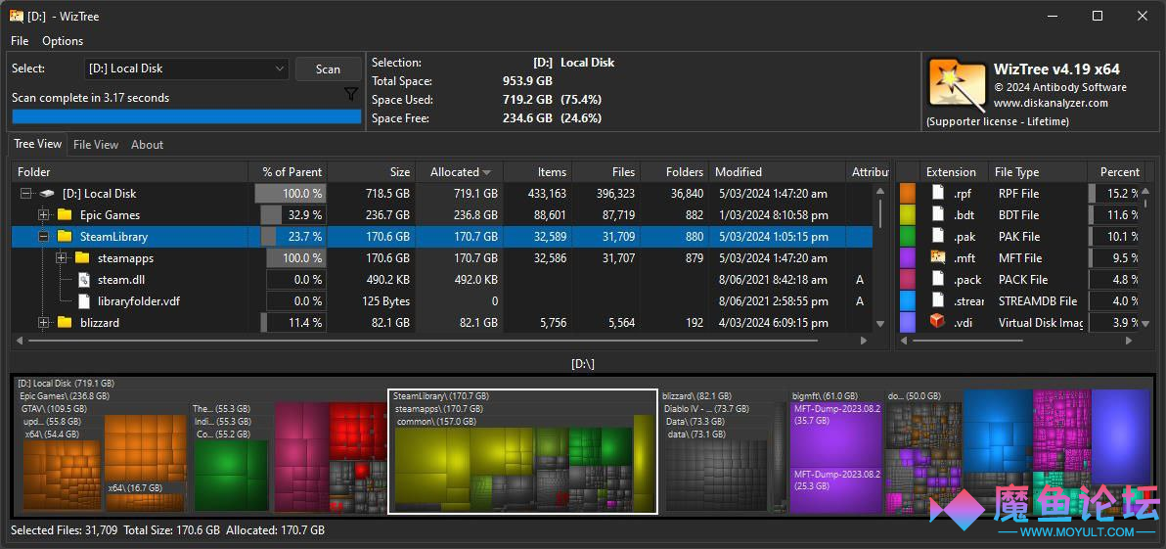
Task: Click the orange .rpf color swatch
Action: pyautogui.click(x=907, y=194)
